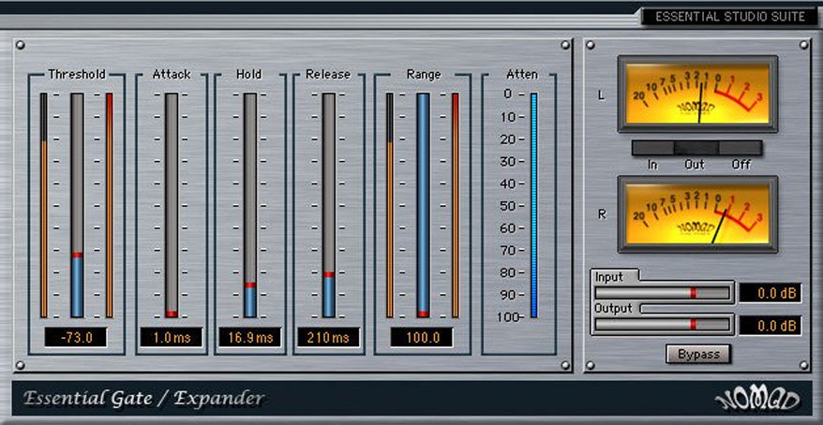Click the Output 0.0 dB value box
This screenshot has height=425, width=823.
[770, 326]
